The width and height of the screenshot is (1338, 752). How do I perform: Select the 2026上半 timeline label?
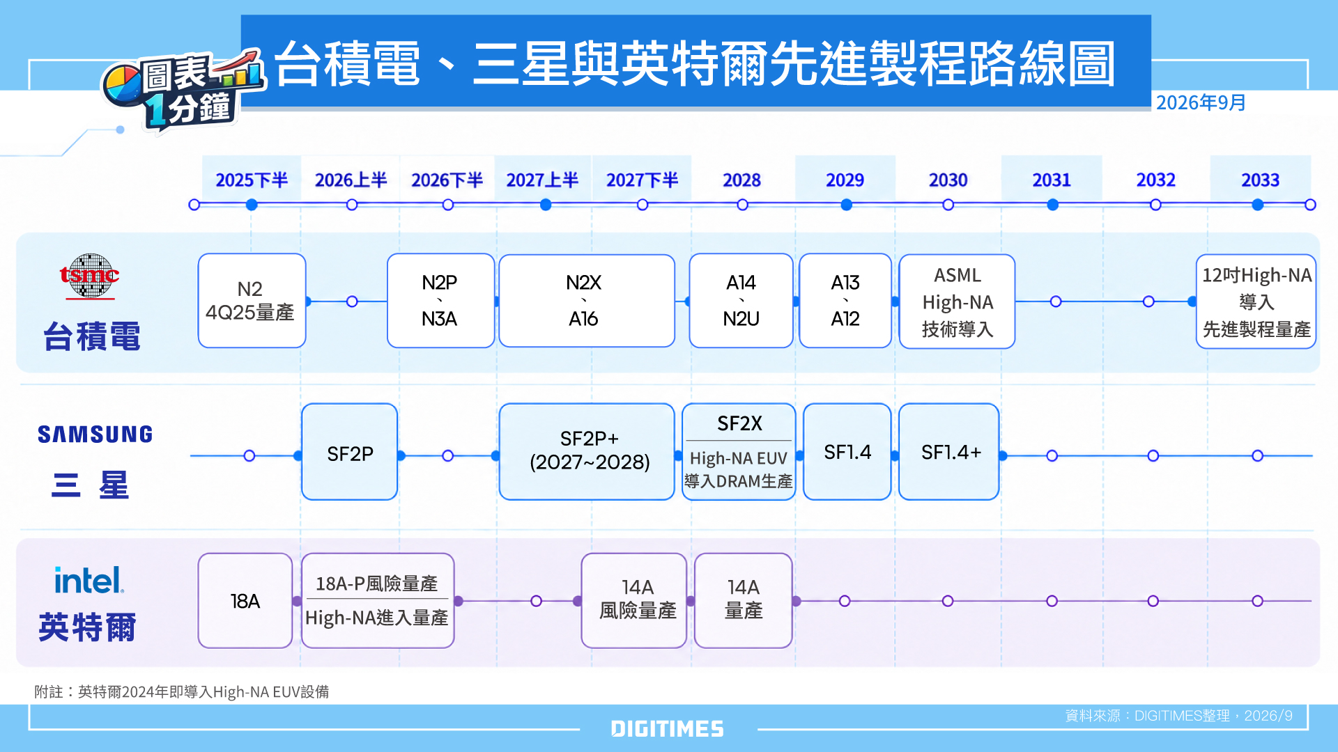coord(351,180)
